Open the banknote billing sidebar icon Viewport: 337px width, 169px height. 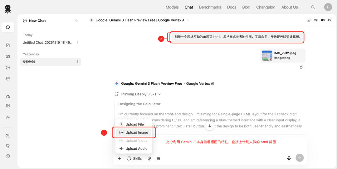pos(8,56)
